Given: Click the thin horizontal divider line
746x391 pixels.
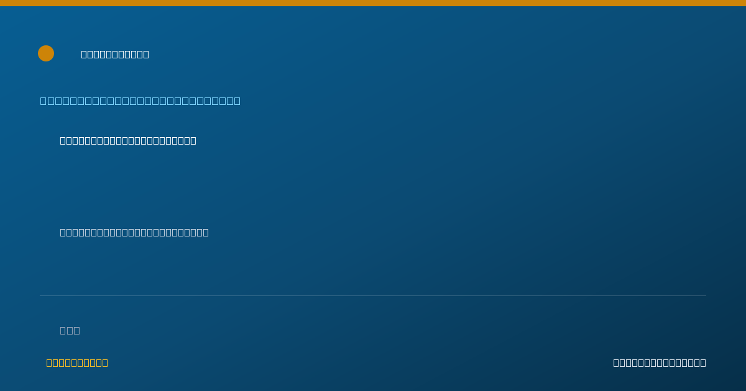Looking at the screenshot, I should click(x=373, y=295).
